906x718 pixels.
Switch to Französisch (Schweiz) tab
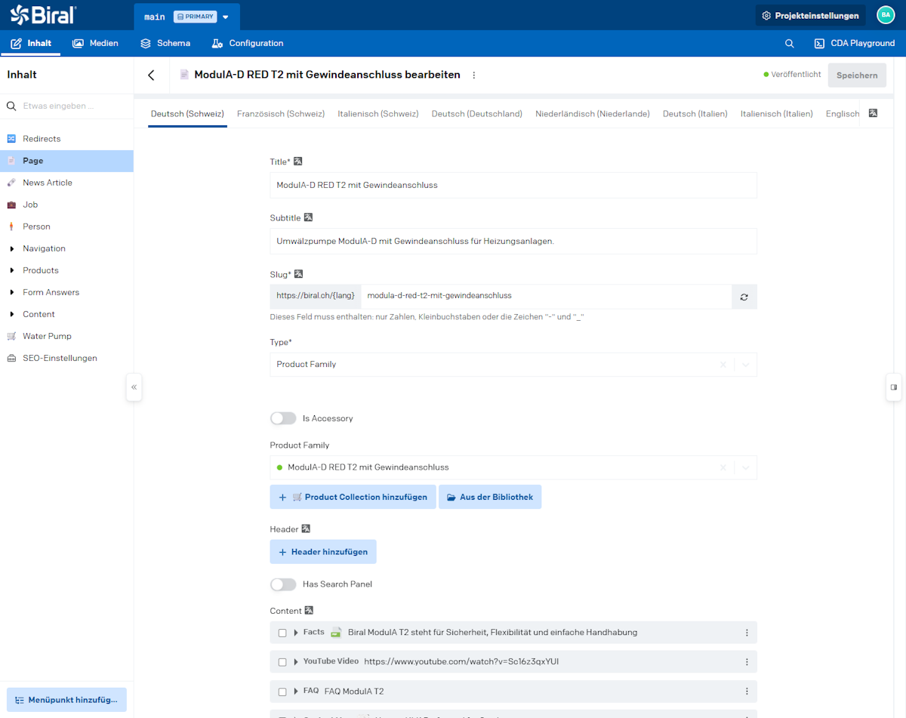coord(281,114)
